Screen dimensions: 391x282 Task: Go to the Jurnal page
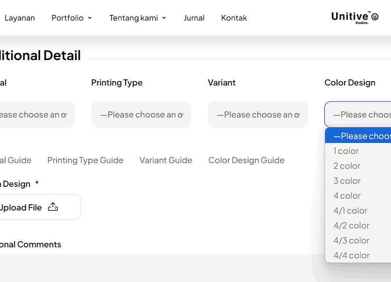point(194,18)
